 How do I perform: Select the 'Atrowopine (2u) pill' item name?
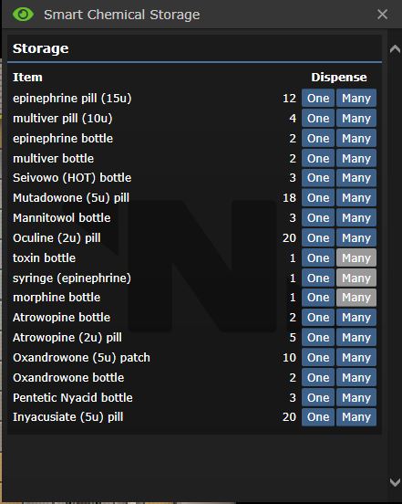tap(67, 338)
